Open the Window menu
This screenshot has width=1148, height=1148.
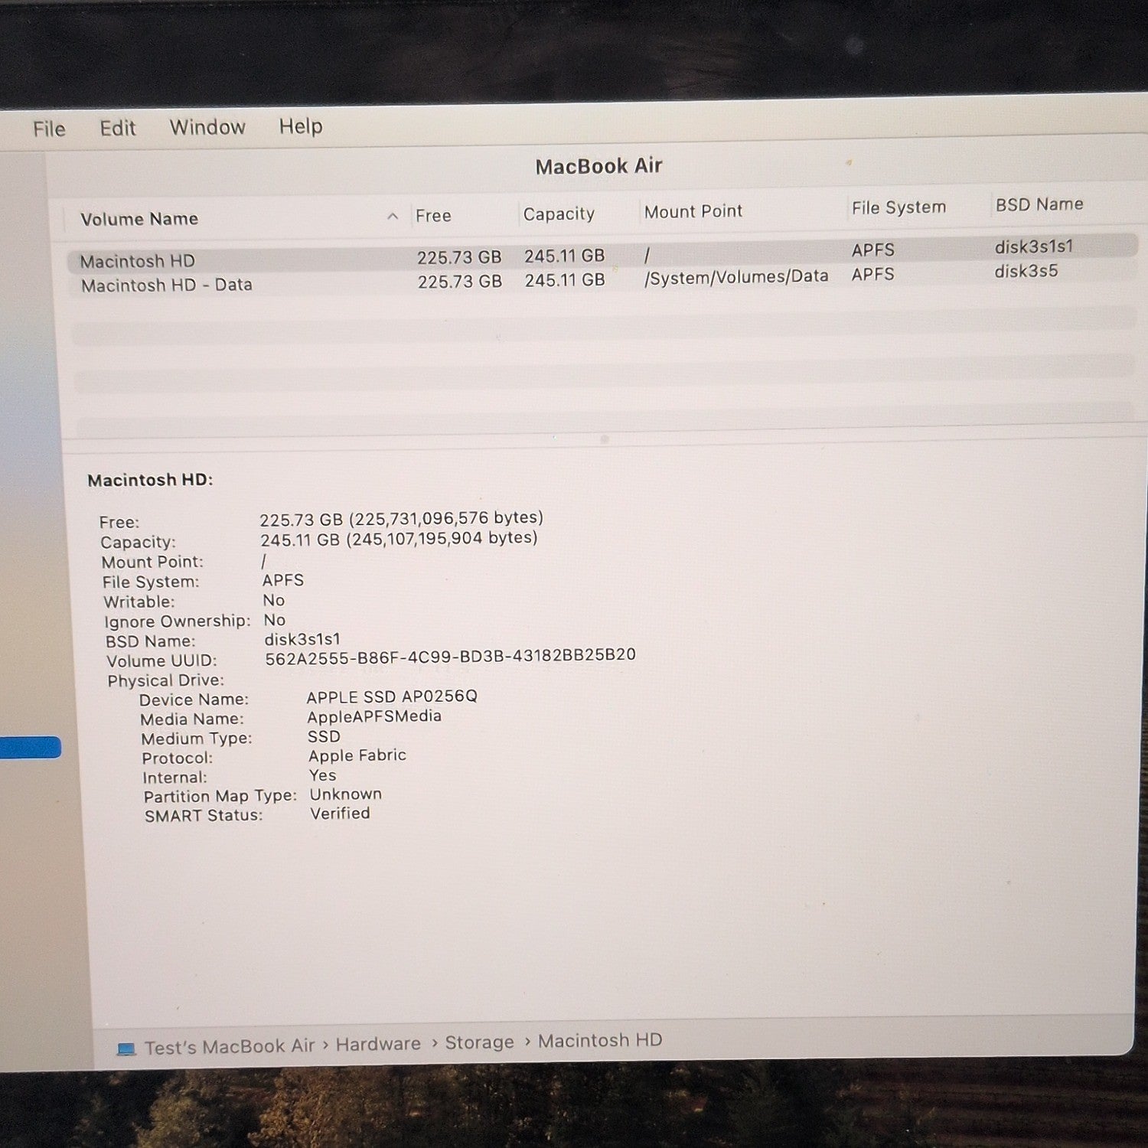pyautogui.click(x=207, y=127)
